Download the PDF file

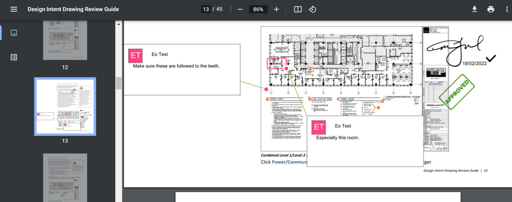(x=474, y=9)
